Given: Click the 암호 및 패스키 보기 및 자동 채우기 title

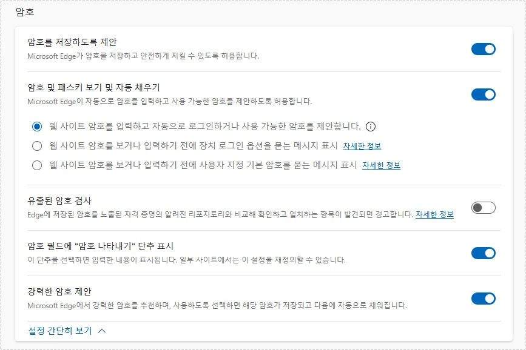Looking at the screenshot, I should click(93, 87).
